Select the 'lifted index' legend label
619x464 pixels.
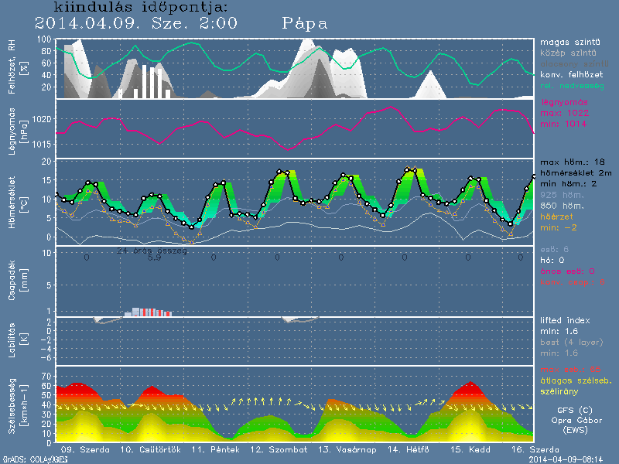coord(565,320)
